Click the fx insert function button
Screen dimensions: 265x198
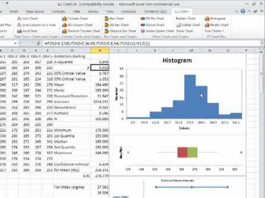[39, 43]
